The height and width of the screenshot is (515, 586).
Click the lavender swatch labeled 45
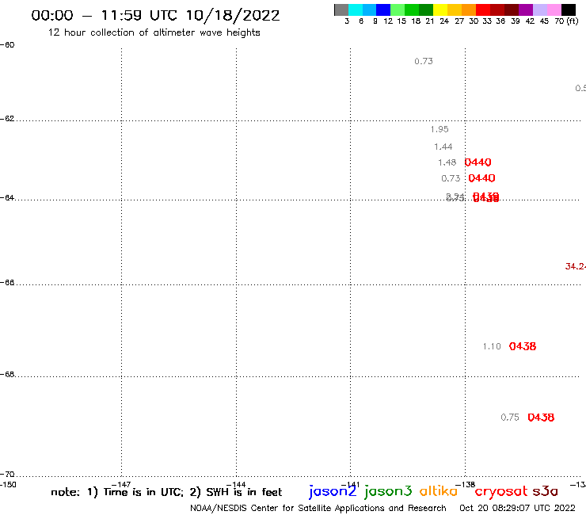pos(539,10)
